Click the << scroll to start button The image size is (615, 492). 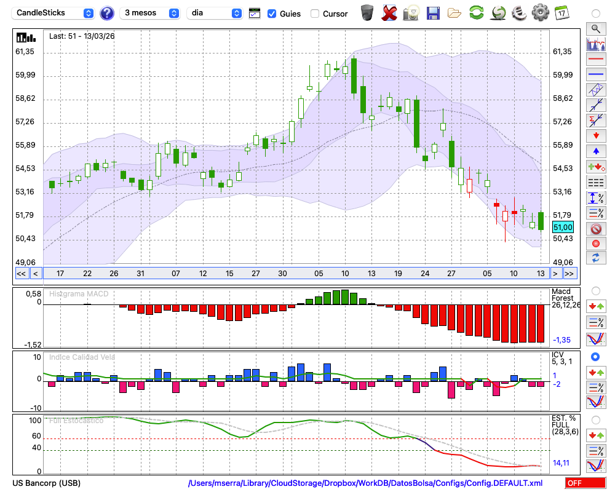point(21,274)
